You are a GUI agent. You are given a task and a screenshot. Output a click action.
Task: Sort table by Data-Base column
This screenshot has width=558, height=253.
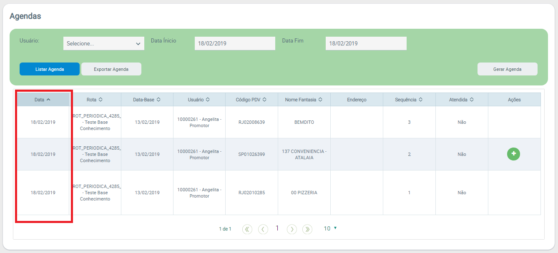[147, 100]
